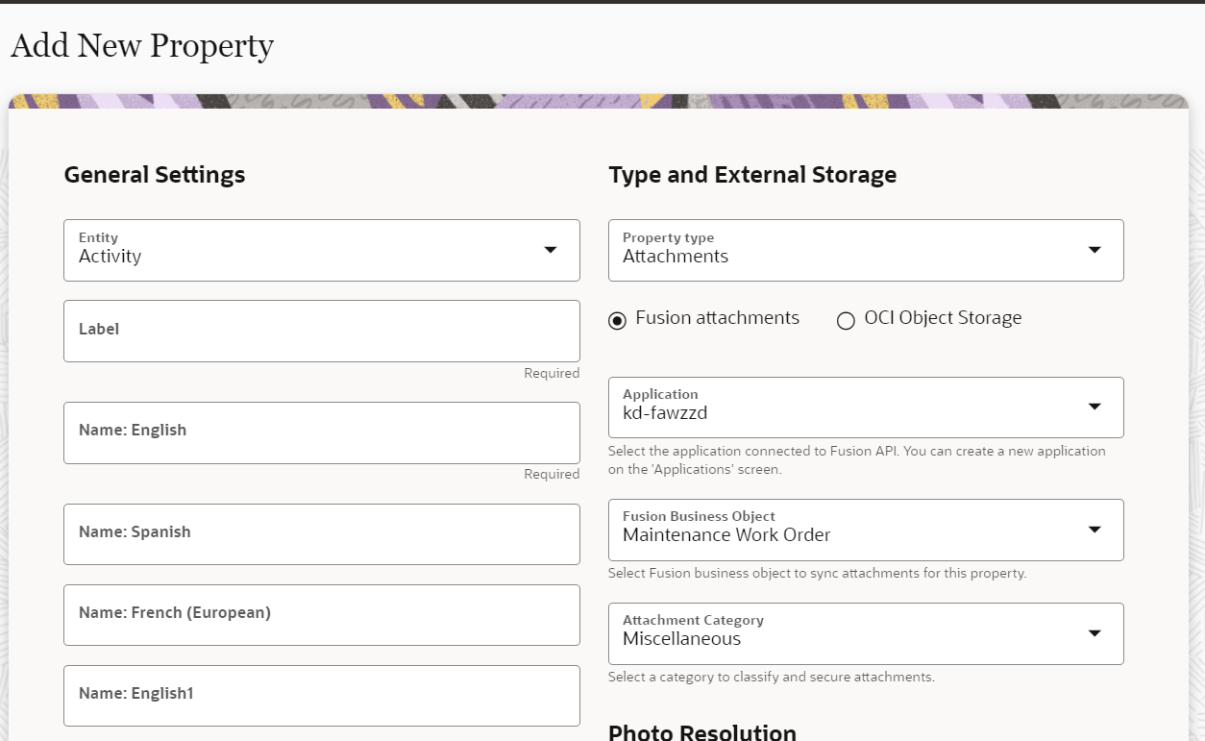Click the Application field arrow icon
This screenshot has height=741, width=1205.
(1094, 407)
